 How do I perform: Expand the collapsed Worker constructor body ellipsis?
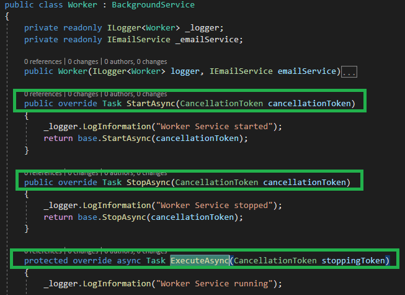349,71
